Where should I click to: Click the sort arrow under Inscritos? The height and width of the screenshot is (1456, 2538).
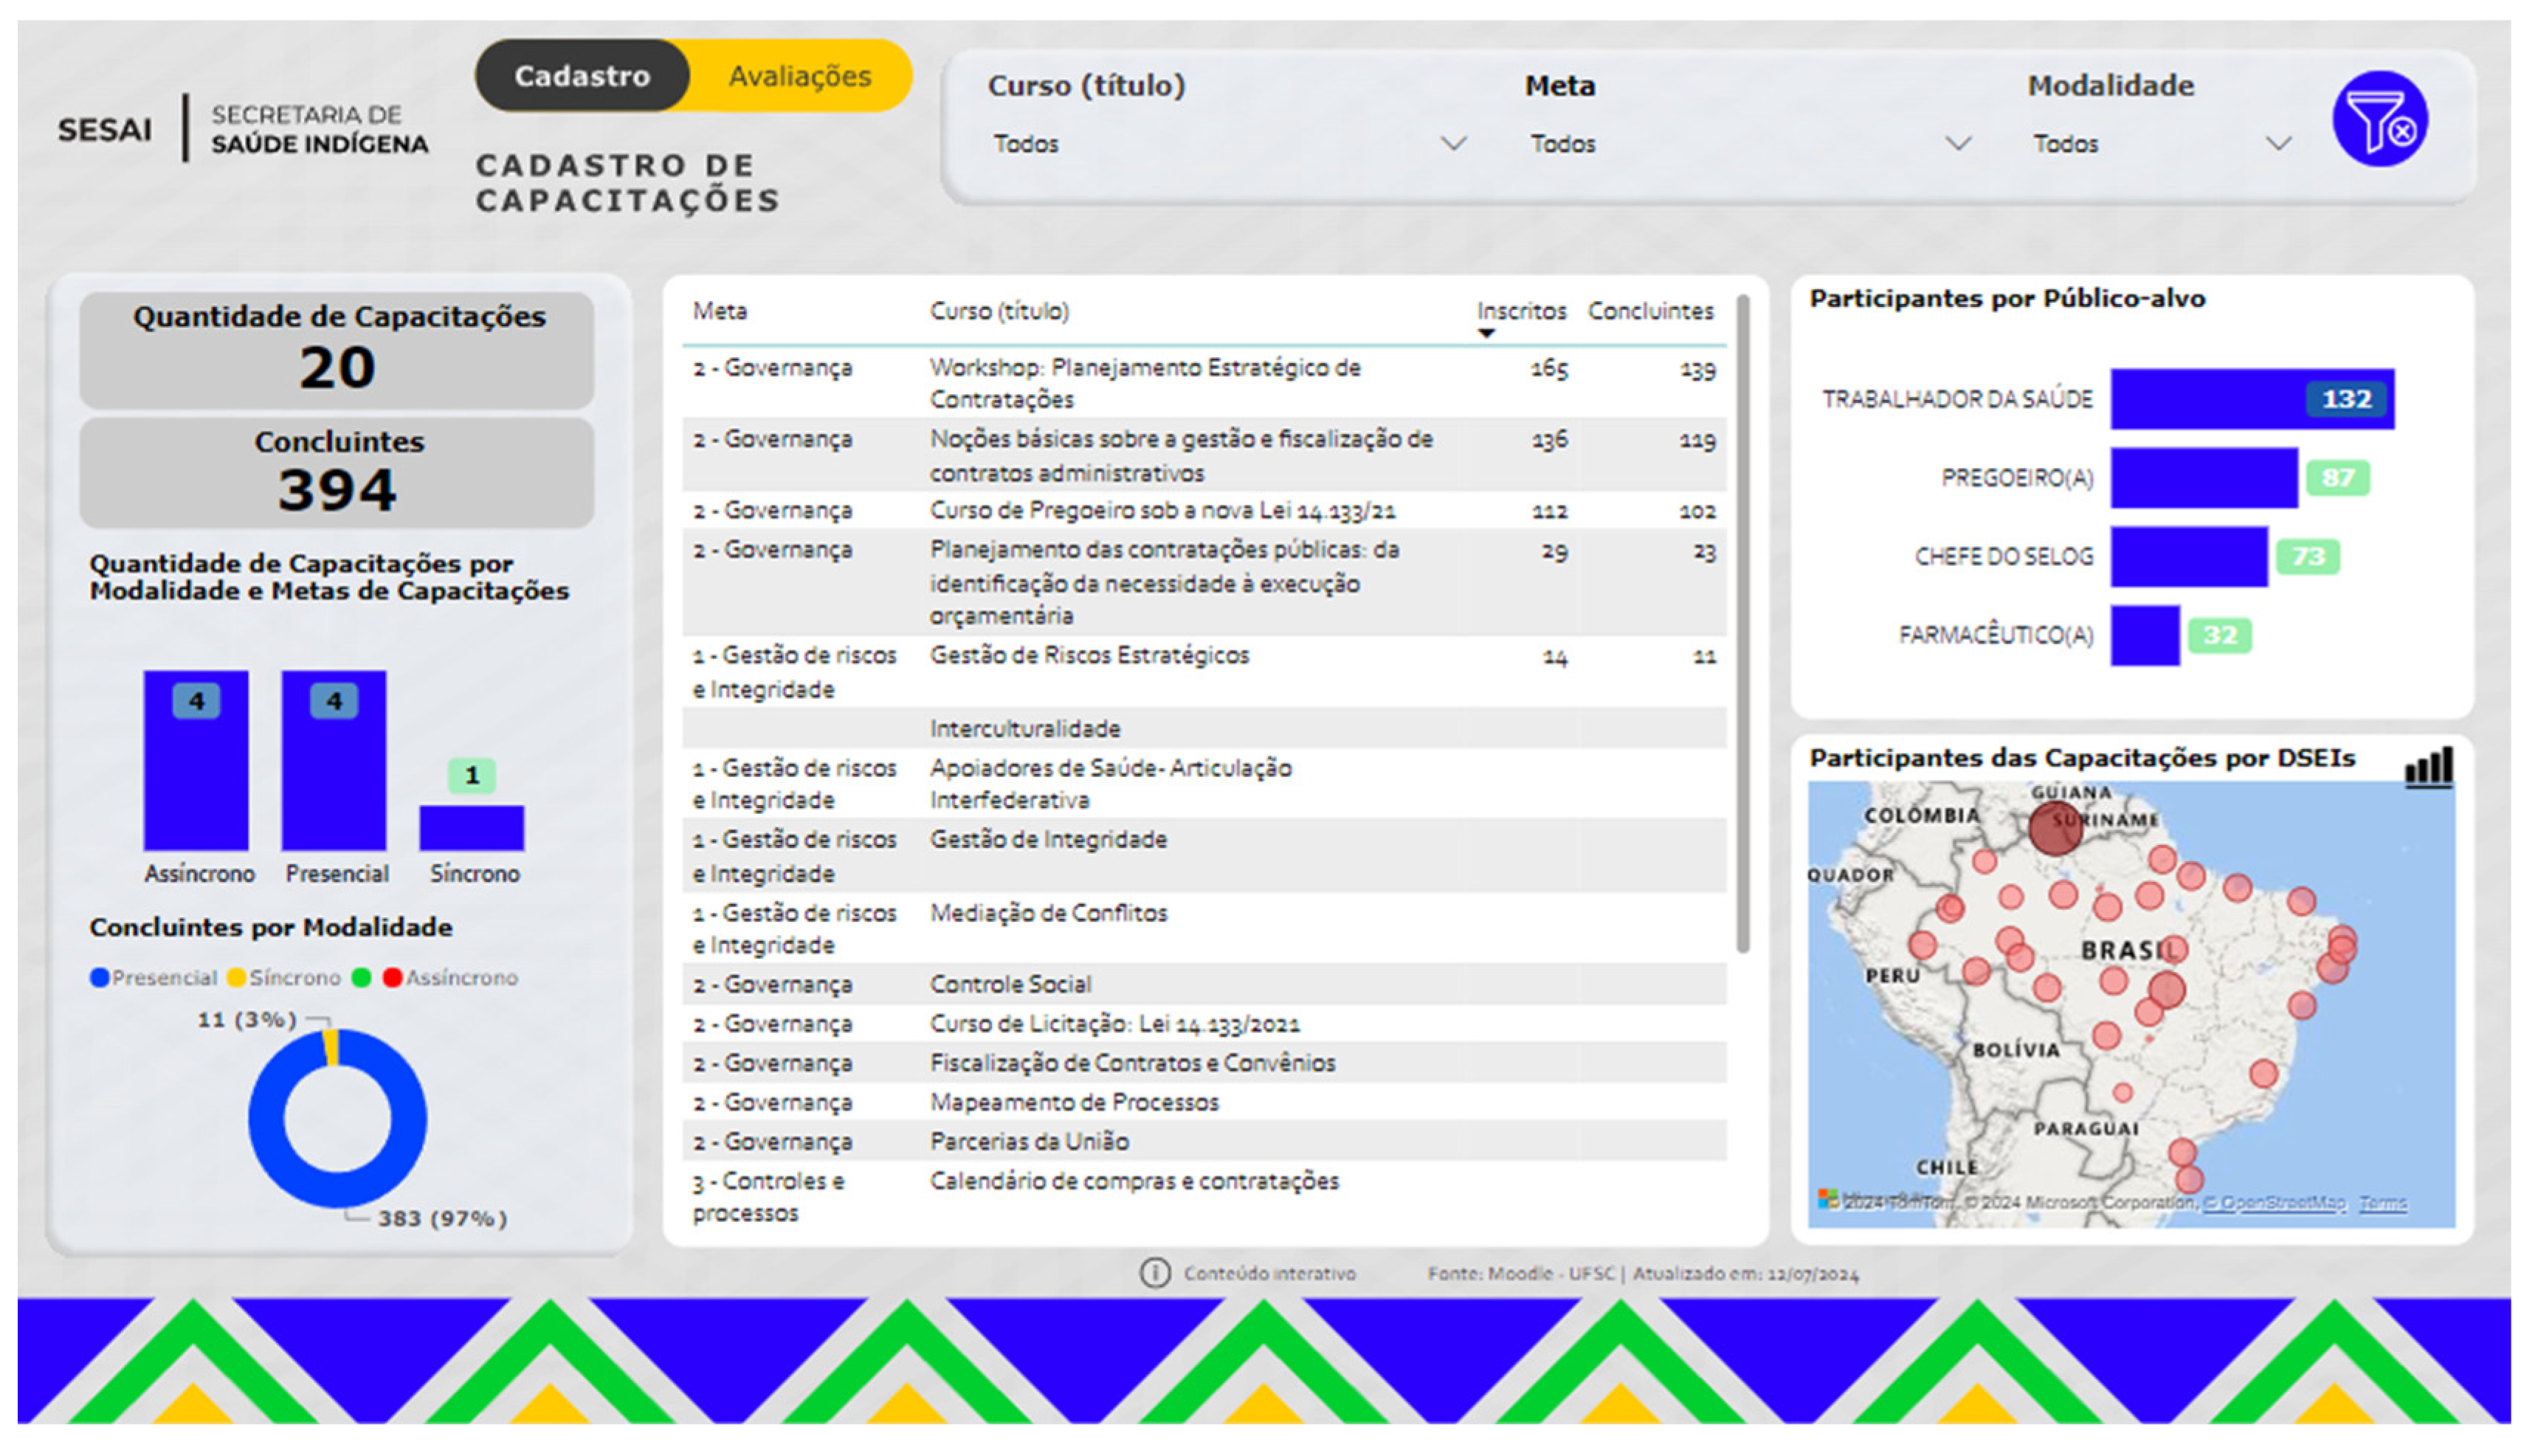pos(1486,334)
